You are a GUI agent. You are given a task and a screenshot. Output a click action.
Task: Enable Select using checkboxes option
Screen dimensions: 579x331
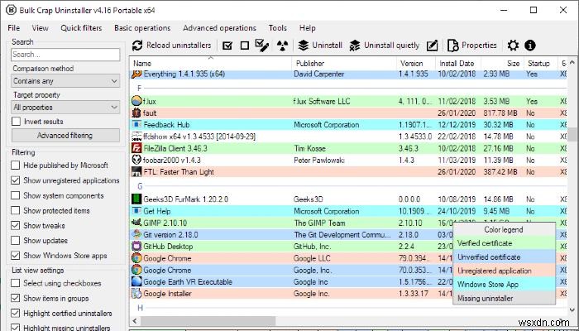pos(16,283)
